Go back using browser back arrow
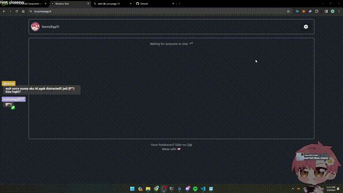 4,11
